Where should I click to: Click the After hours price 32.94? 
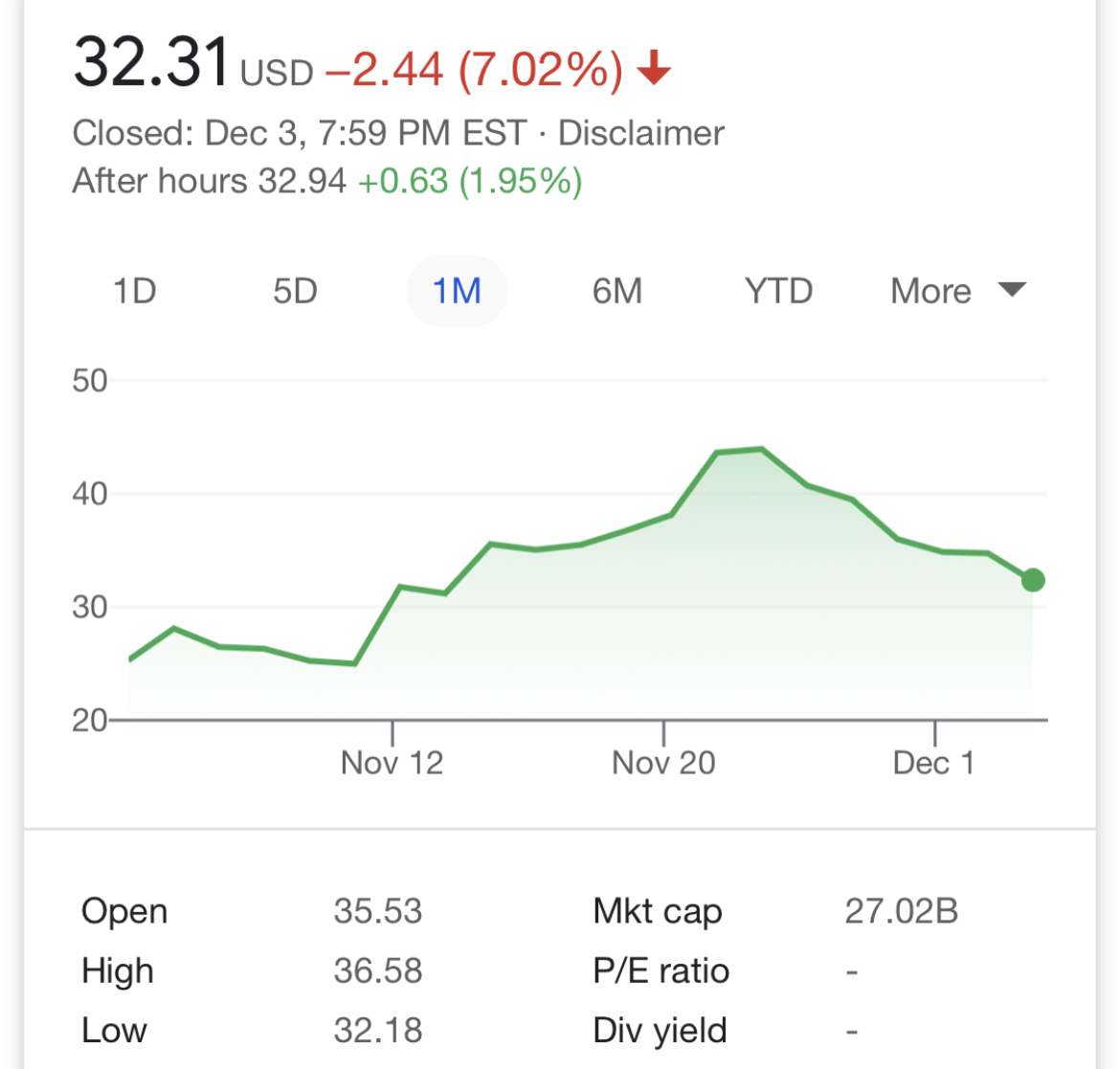(x=302, y=181)
